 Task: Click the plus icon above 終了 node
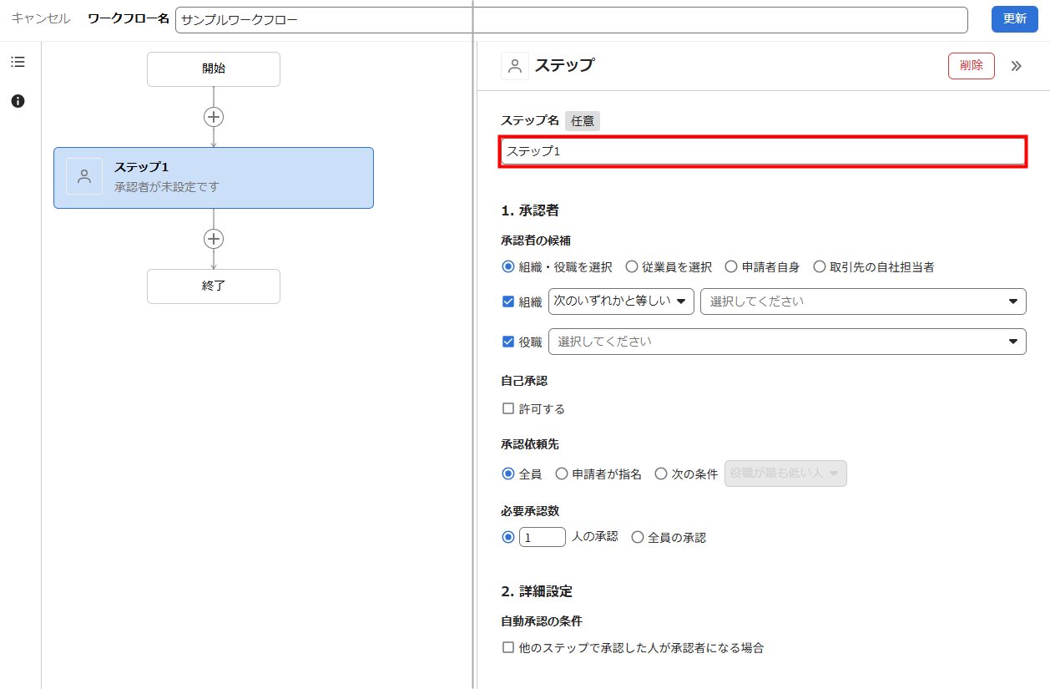214,239
